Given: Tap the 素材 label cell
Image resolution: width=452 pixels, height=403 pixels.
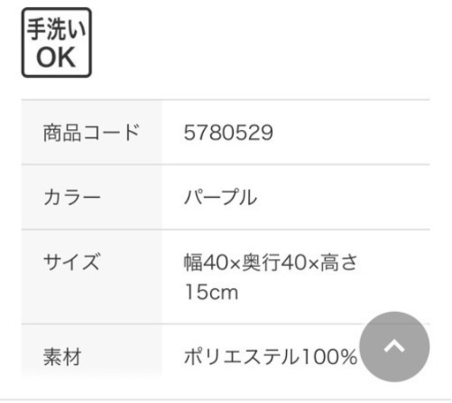Looking at the screenshot, I should pos(92,351).
